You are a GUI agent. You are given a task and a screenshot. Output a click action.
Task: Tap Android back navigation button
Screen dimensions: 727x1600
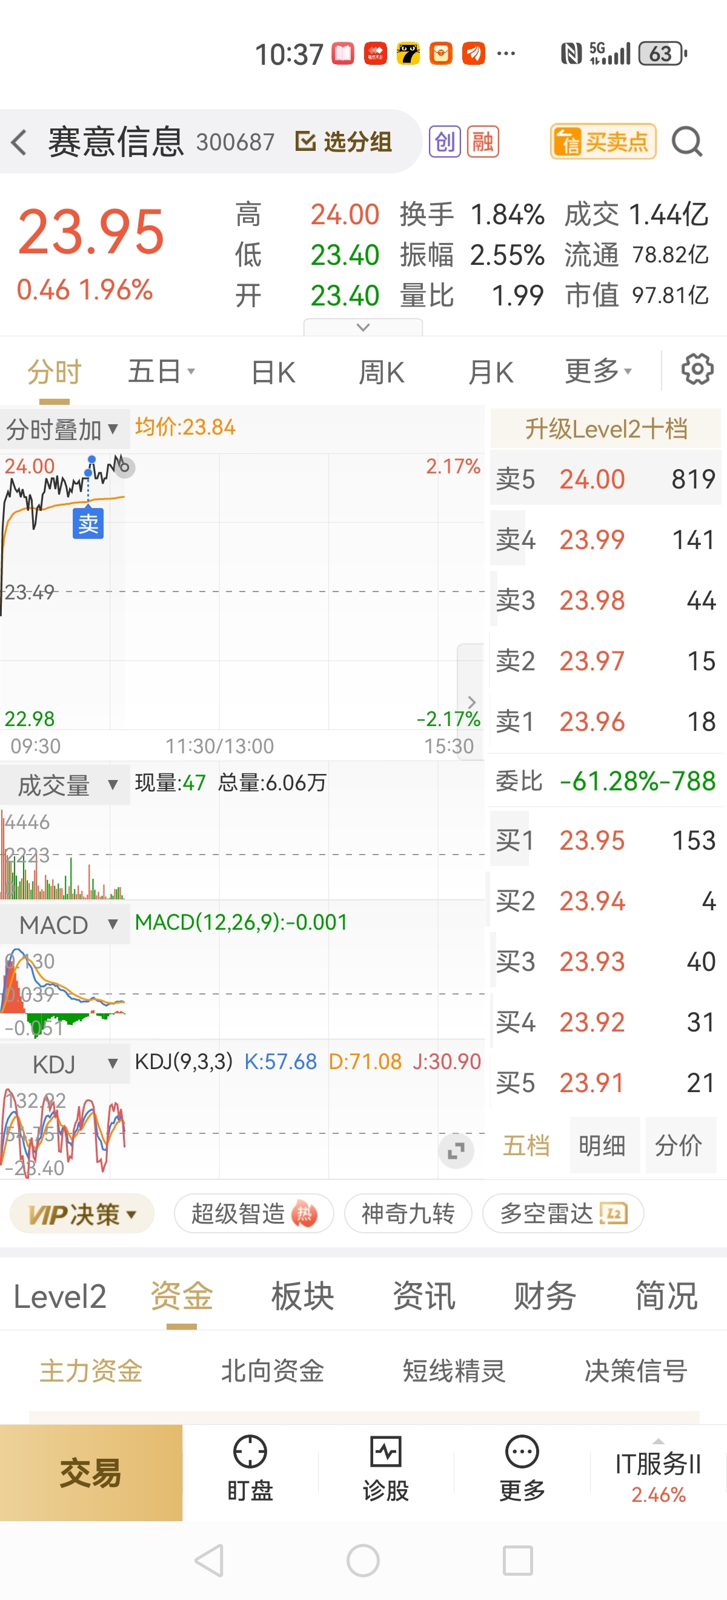pyautogui.click(x=210, y=1560)
